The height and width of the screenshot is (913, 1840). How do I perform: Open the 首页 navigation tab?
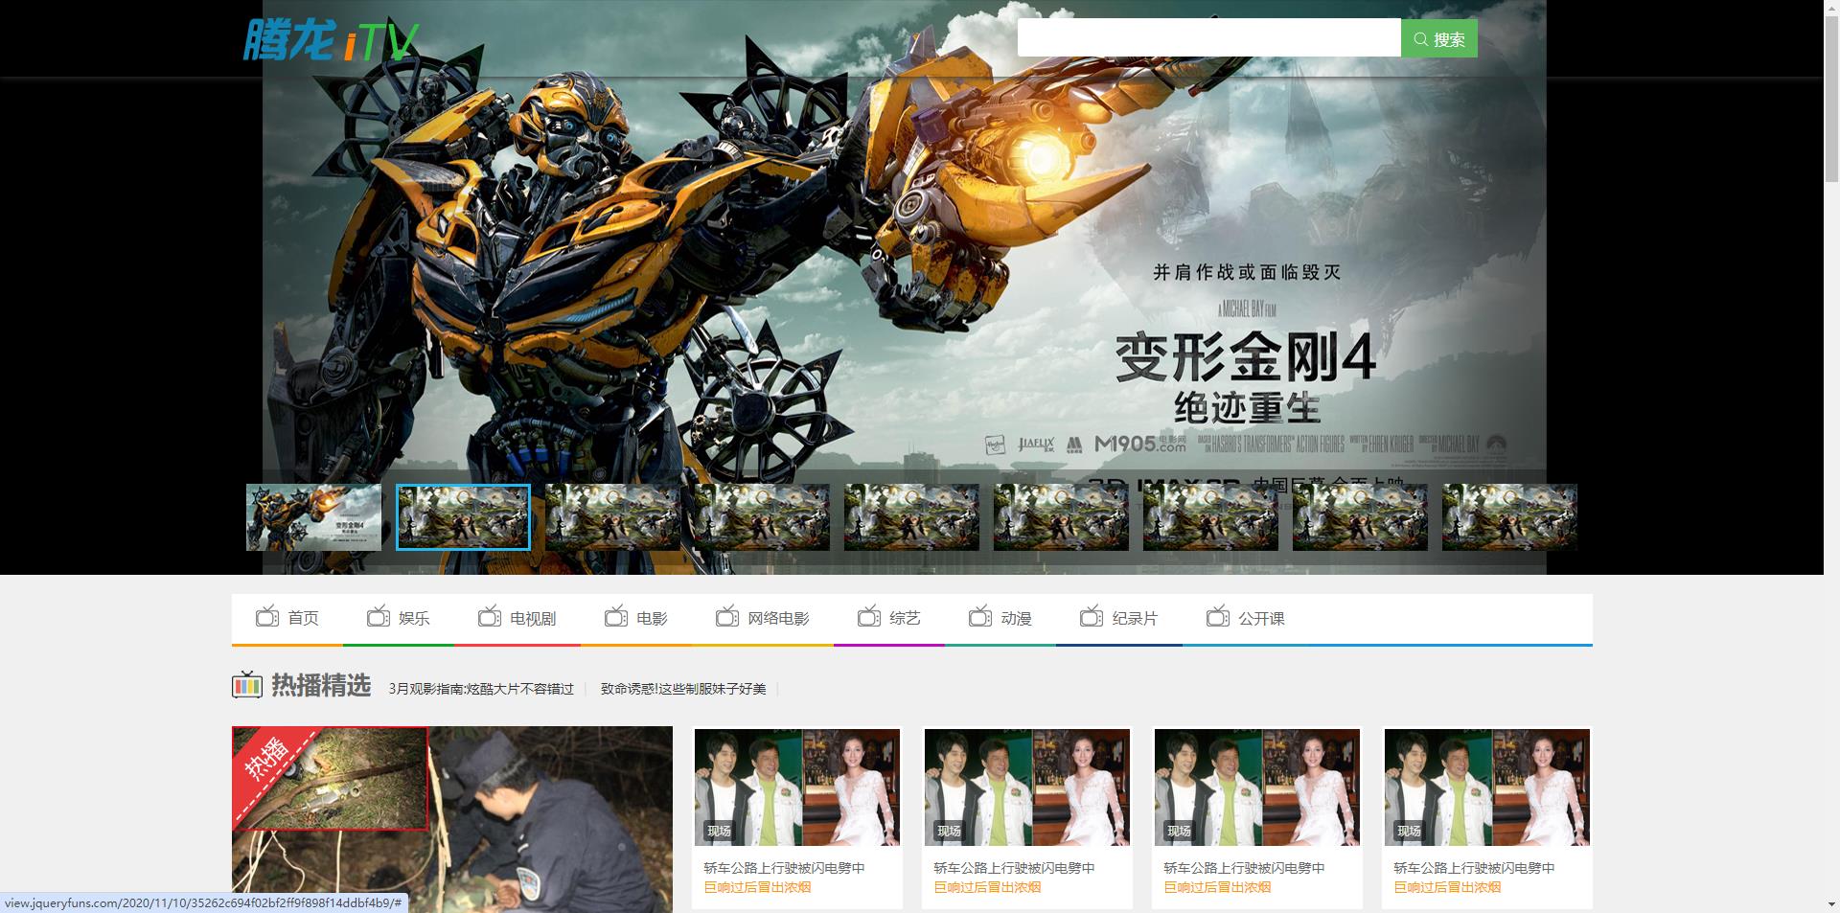click(x=287, y=619)
